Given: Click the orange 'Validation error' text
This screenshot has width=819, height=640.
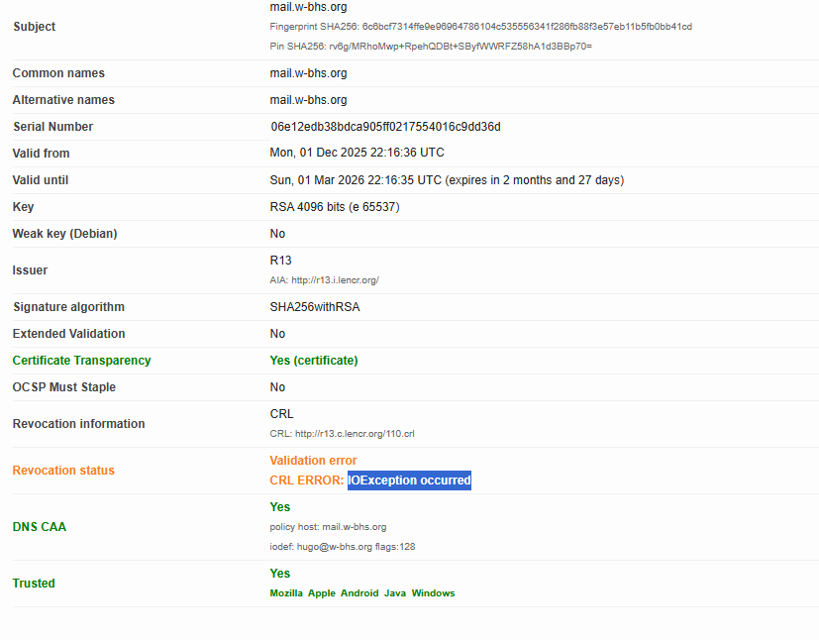Looking at the screenshot, I should [313, 461].
